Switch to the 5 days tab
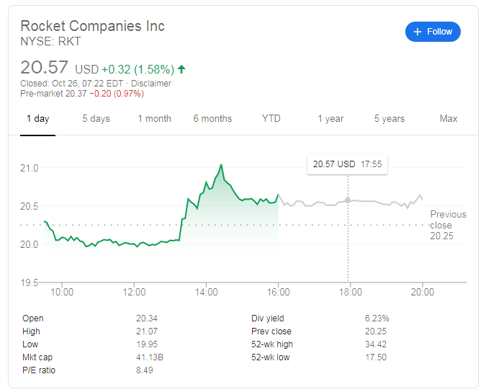This screenshot has width=491, height=392. (96, 119)
